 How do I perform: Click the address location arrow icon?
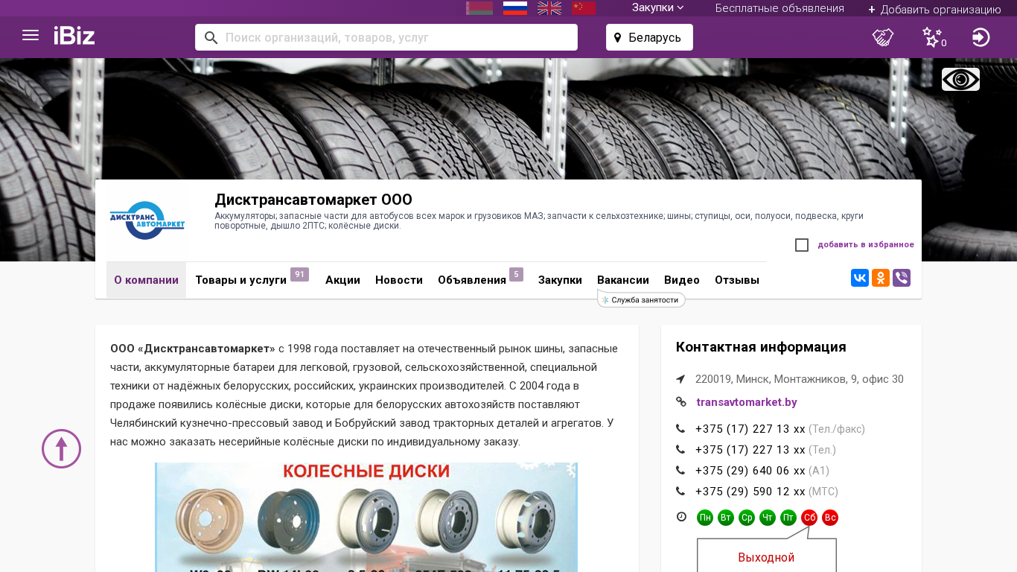click(680, 379)
